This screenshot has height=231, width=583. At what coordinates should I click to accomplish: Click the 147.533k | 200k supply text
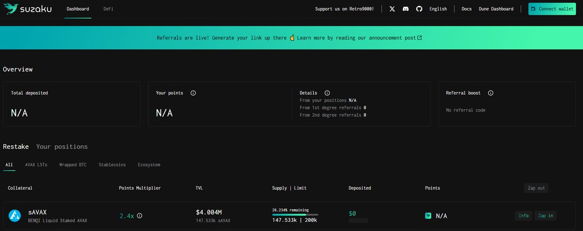click(x=295, y=220)
